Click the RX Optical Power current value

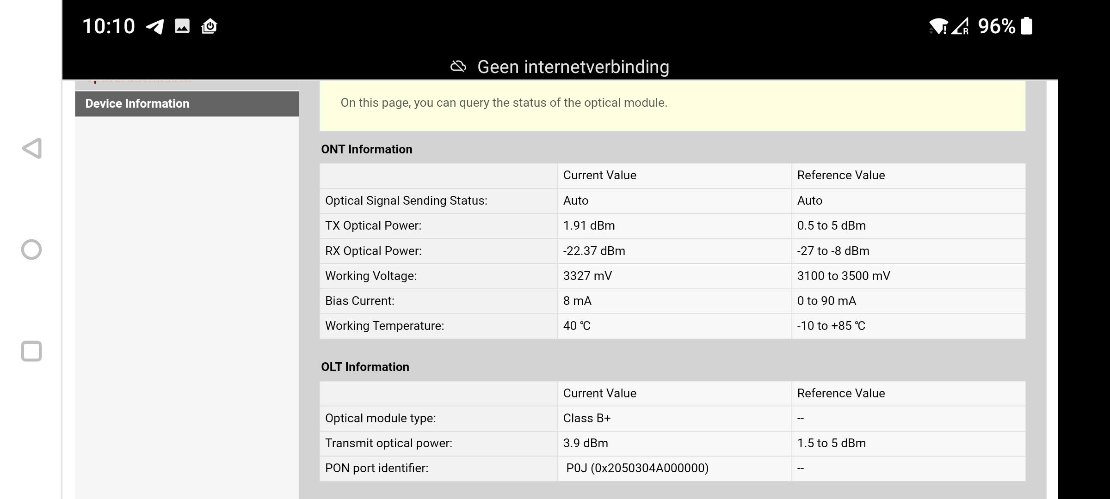[594, 251]
